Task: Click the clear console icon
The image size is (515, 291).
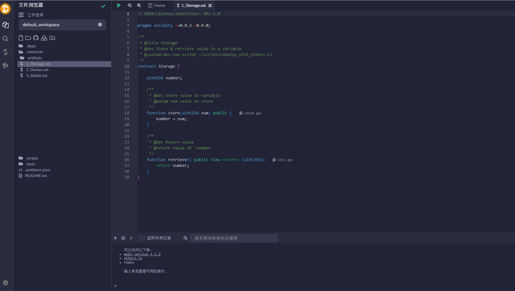Action: click(123, 238)
